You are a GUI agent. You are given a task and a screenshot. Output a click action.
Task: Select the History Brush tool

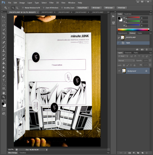(x=4, y=55)
